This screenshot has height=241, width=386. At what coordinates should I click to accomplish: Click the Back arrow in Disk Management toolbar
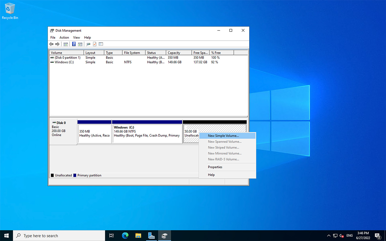[x=51, y=44]
